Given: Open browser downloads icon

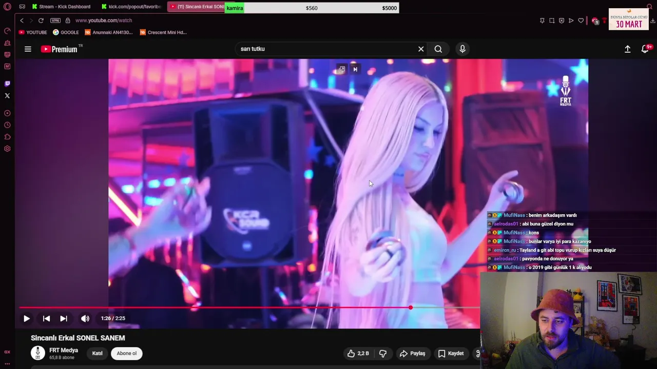Looking at the screenshot, I should 653,20.
